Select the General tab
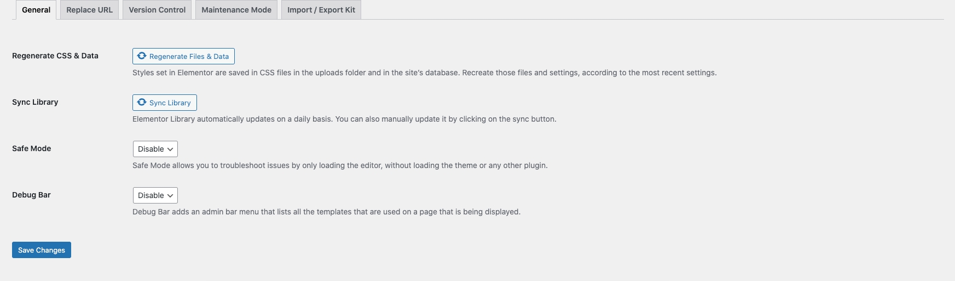This screenshot has height=281, width=955. tap(36, 10)
